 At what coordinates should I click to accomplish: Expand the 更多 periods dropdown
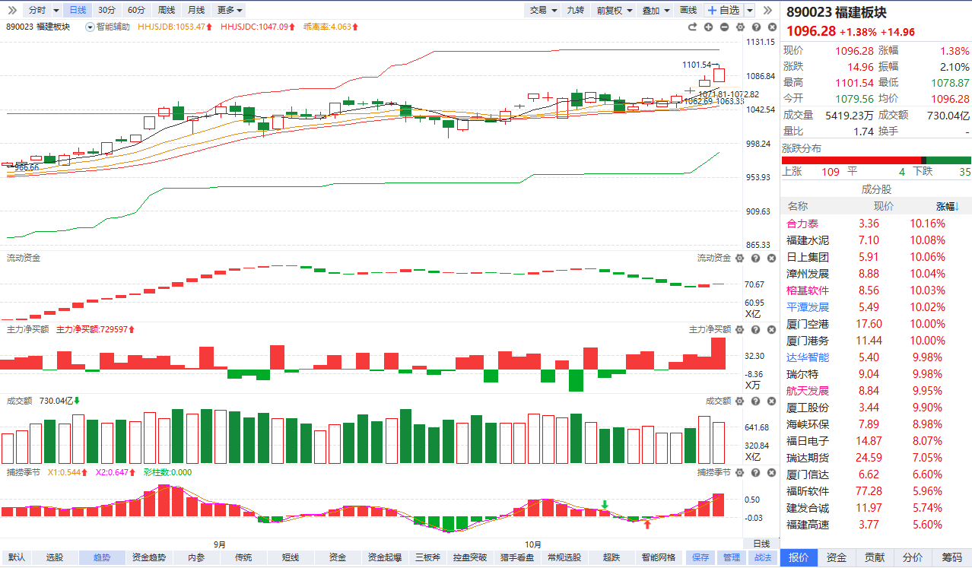coord(230,10)
